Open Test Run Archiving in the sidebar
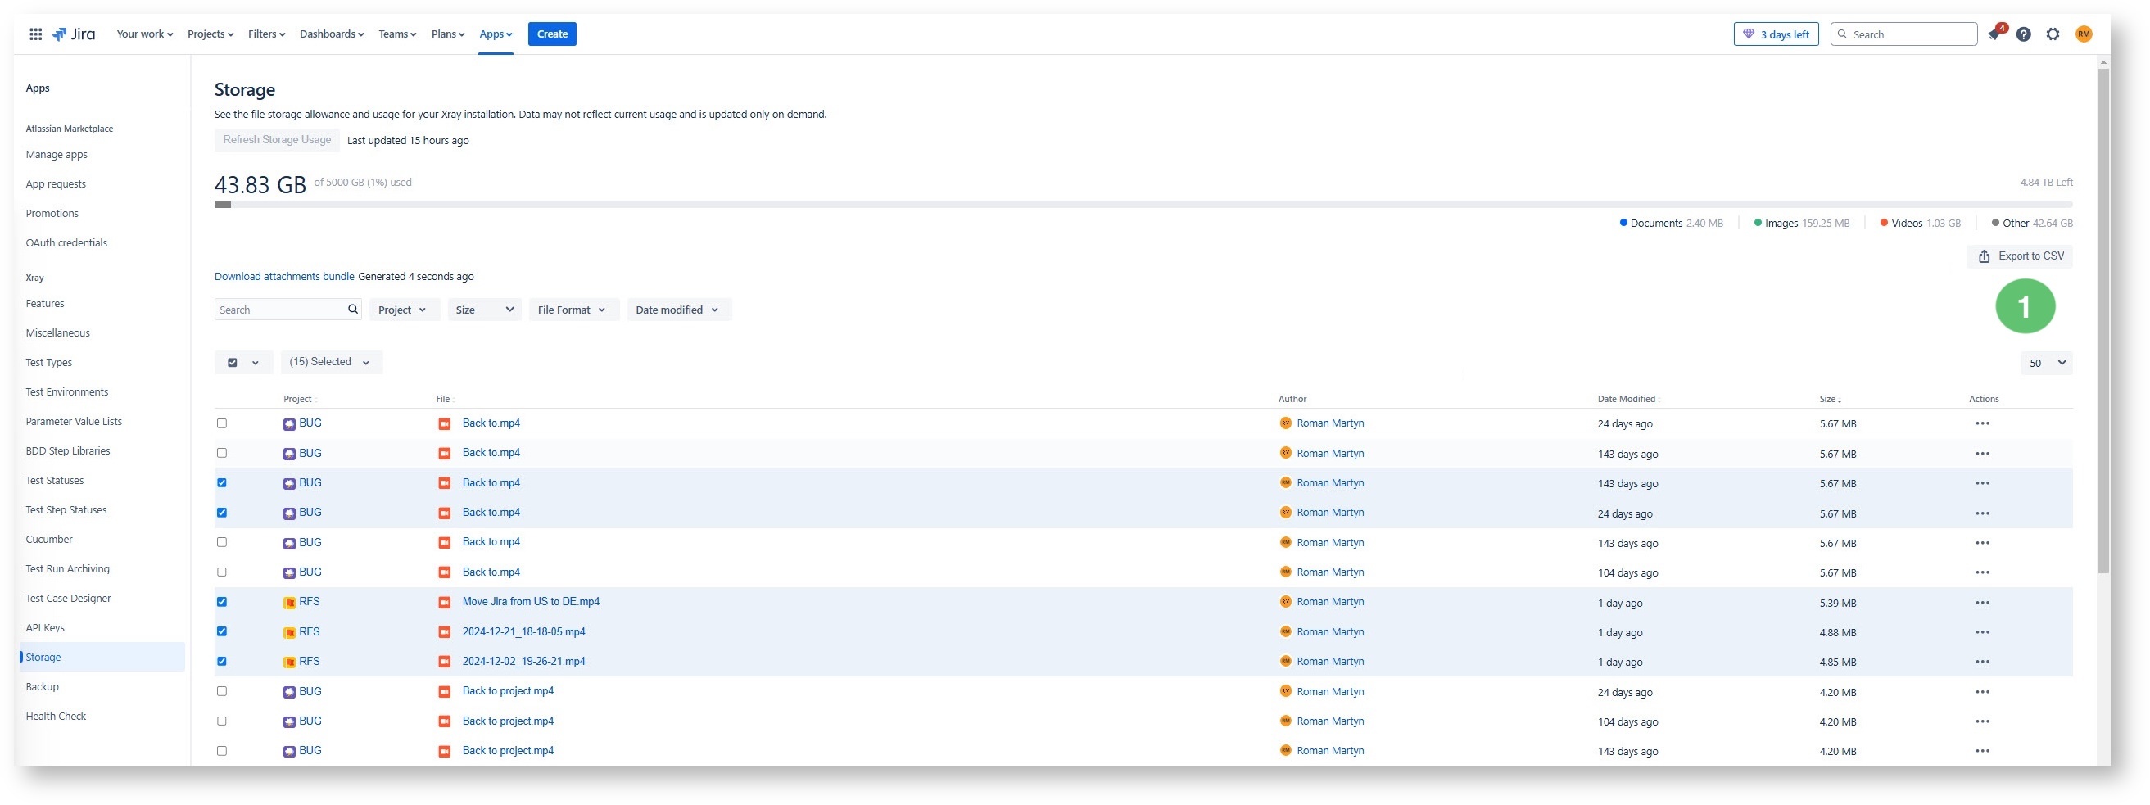 [x=68, y=569]
